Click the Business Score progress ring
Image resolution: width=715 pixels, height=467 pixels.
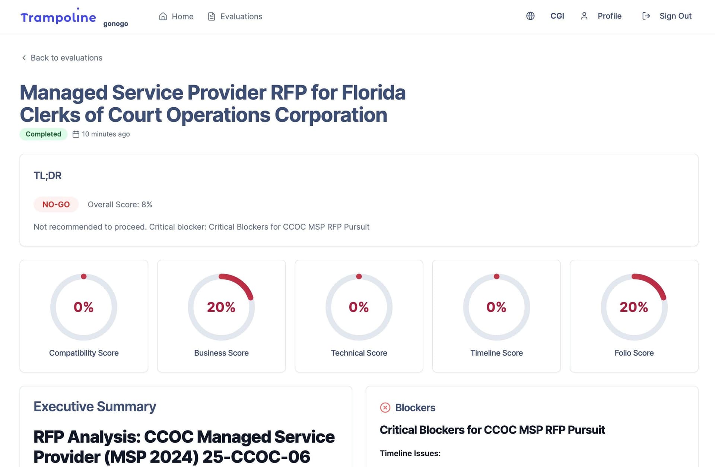(x=221, y=307)
